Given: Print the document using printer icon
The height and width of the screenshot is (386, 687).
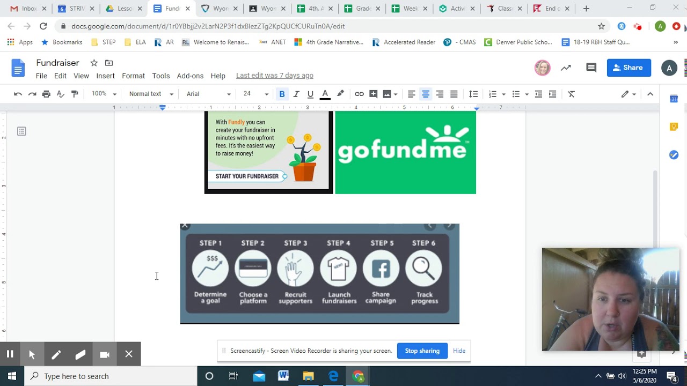Looking at the screenshot, I should [x=46, y=94].
